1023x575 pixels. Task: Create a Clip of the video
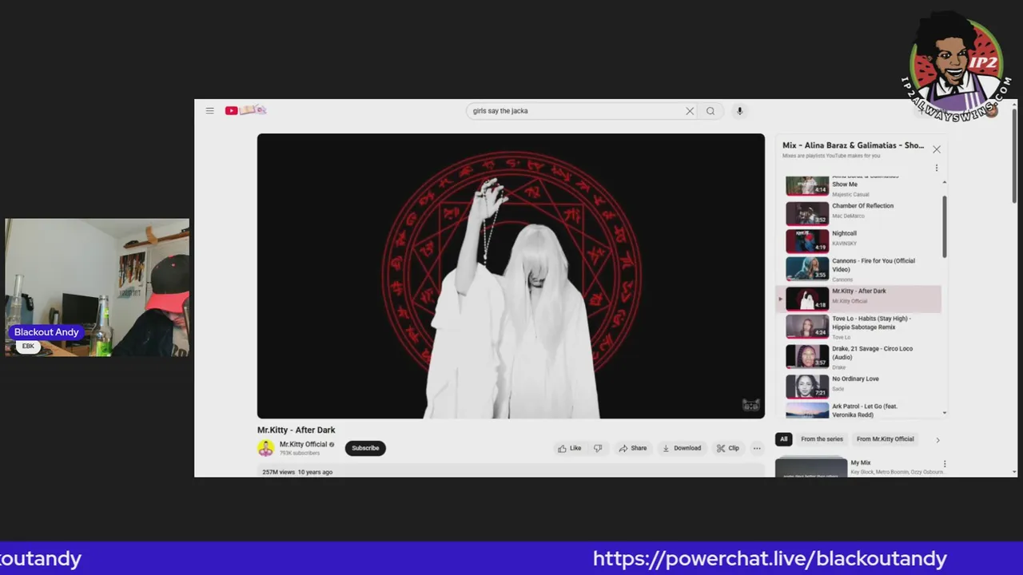(728, 448)
